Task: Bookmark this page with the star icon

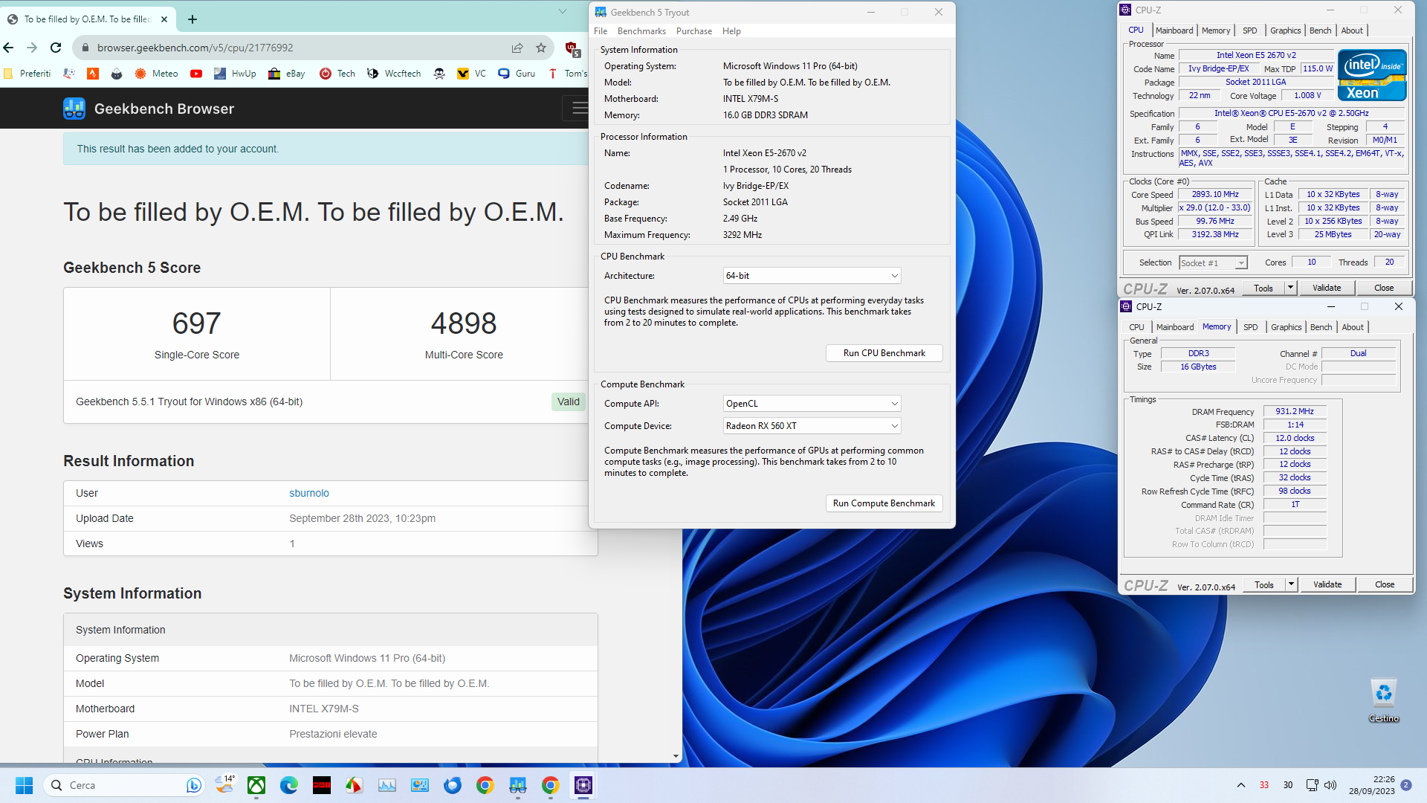Action: click(541, 48)
